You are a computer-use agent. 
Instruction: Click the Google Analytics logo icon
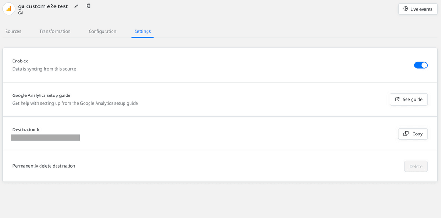click(9, 9)
